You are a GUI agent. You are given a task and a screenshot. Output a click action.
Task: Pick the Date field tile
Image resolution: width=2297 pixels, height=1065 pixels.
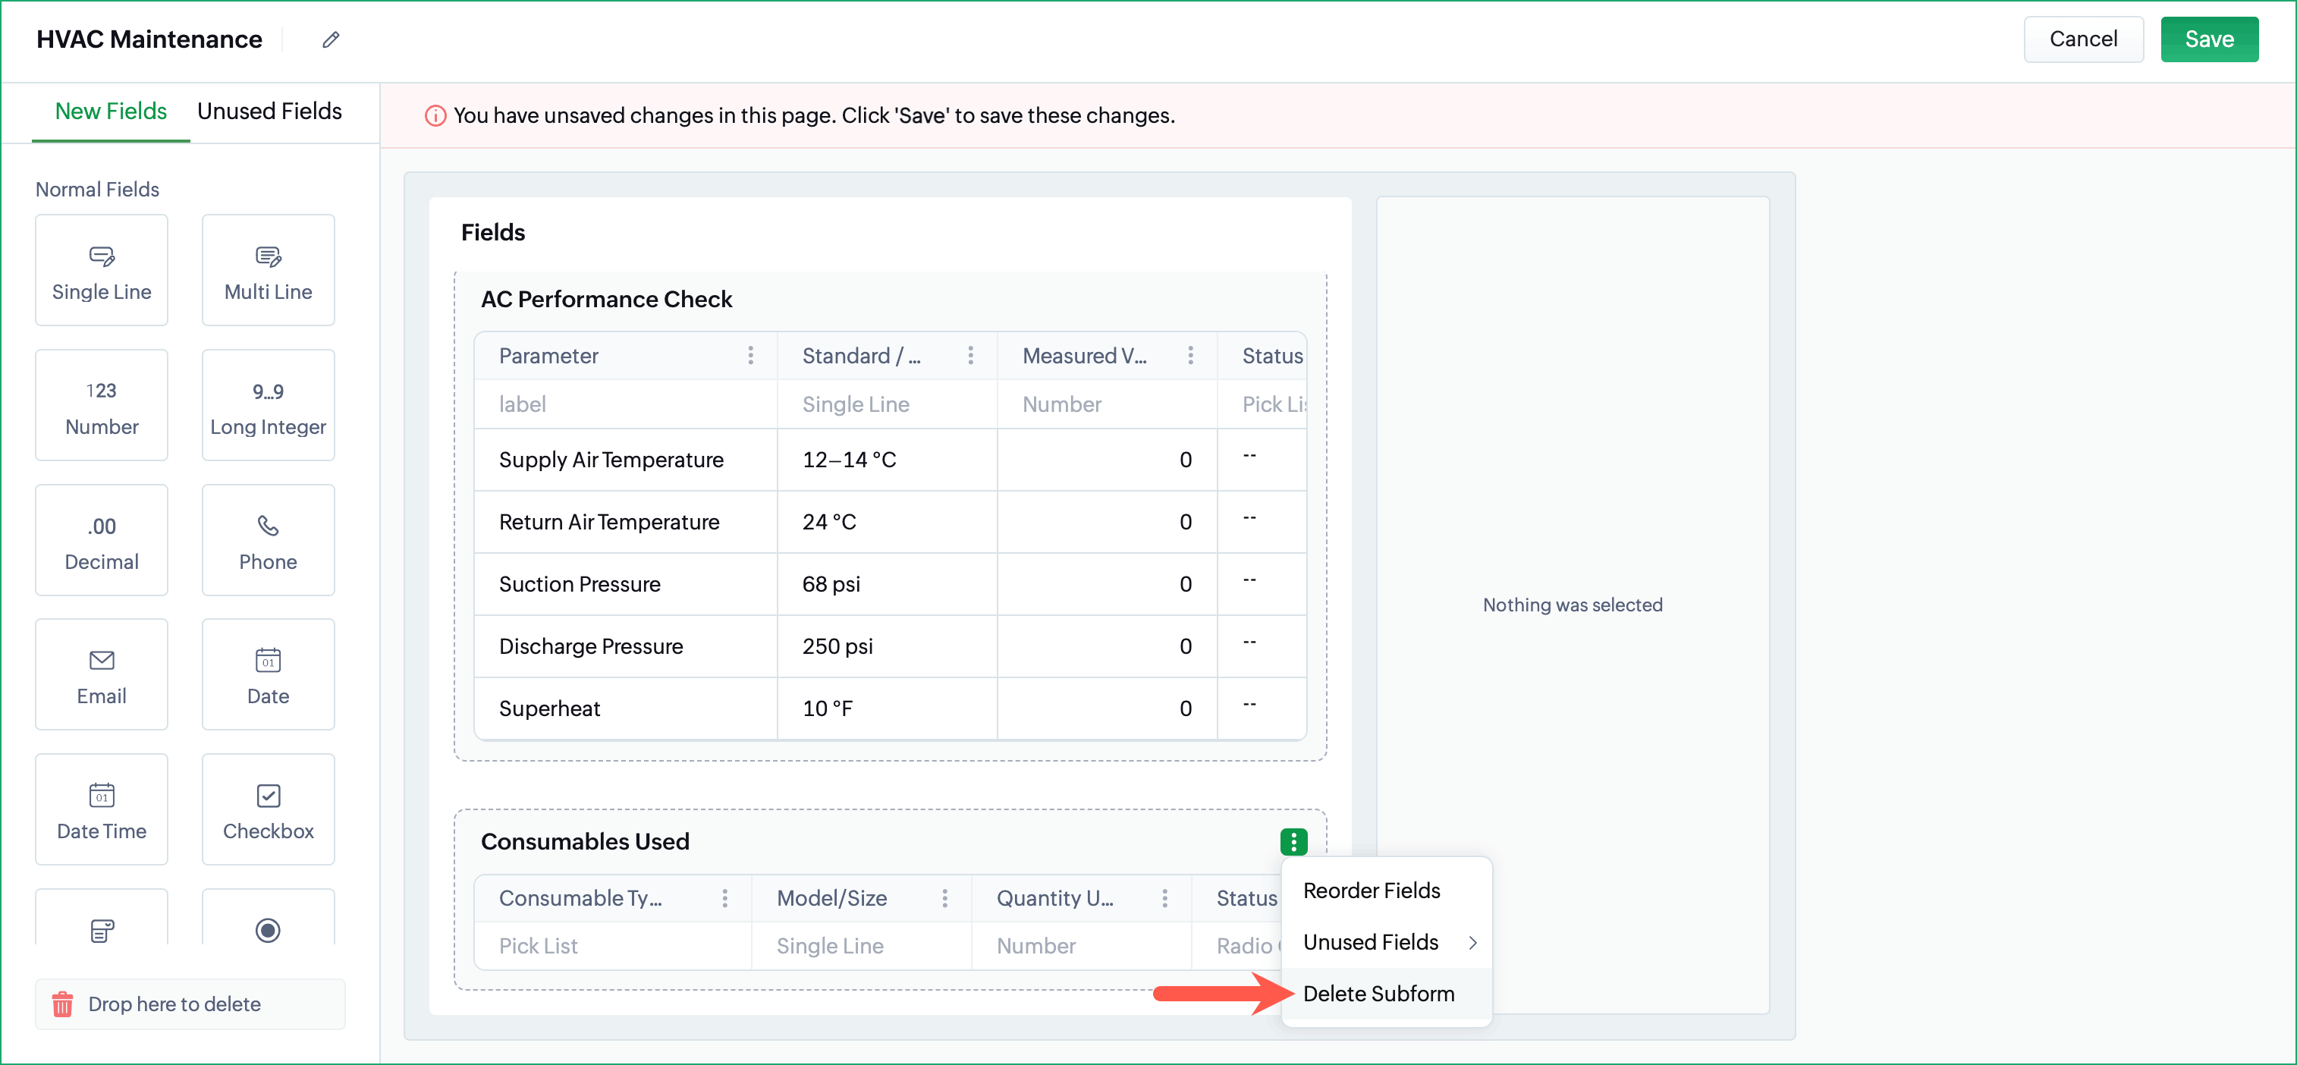click(x=269, y=674)
